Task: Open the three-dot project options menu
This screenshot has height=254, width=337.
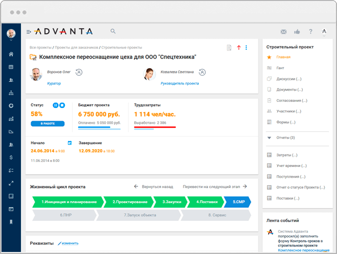Action: (246, 47)
